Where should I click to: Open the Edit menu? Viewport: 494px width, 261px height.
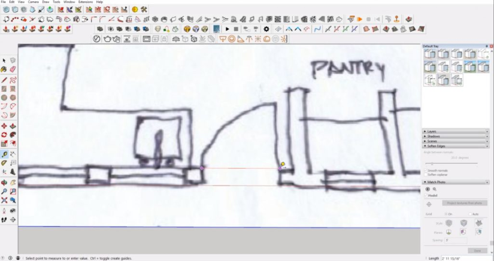click(x=11, y=2)
